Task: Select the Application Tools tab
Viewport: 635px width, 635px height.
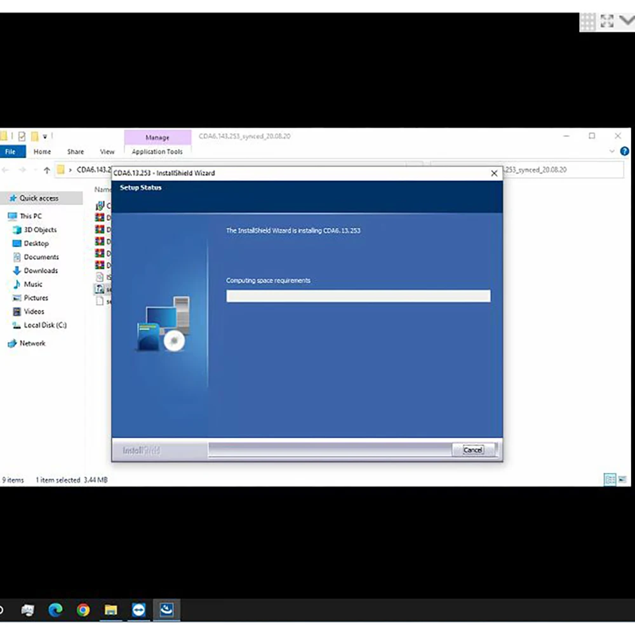Action: [x=157, y=152]
